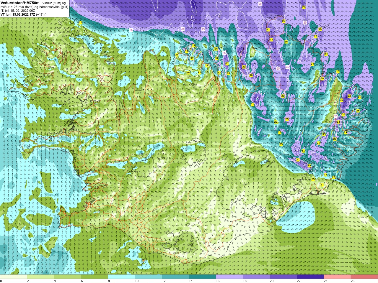The width and height of the screenshot is (378, 283).
Task: Click the "IT: þri. 15. 02. 2022 00Z" line
Action: (18, 11)
